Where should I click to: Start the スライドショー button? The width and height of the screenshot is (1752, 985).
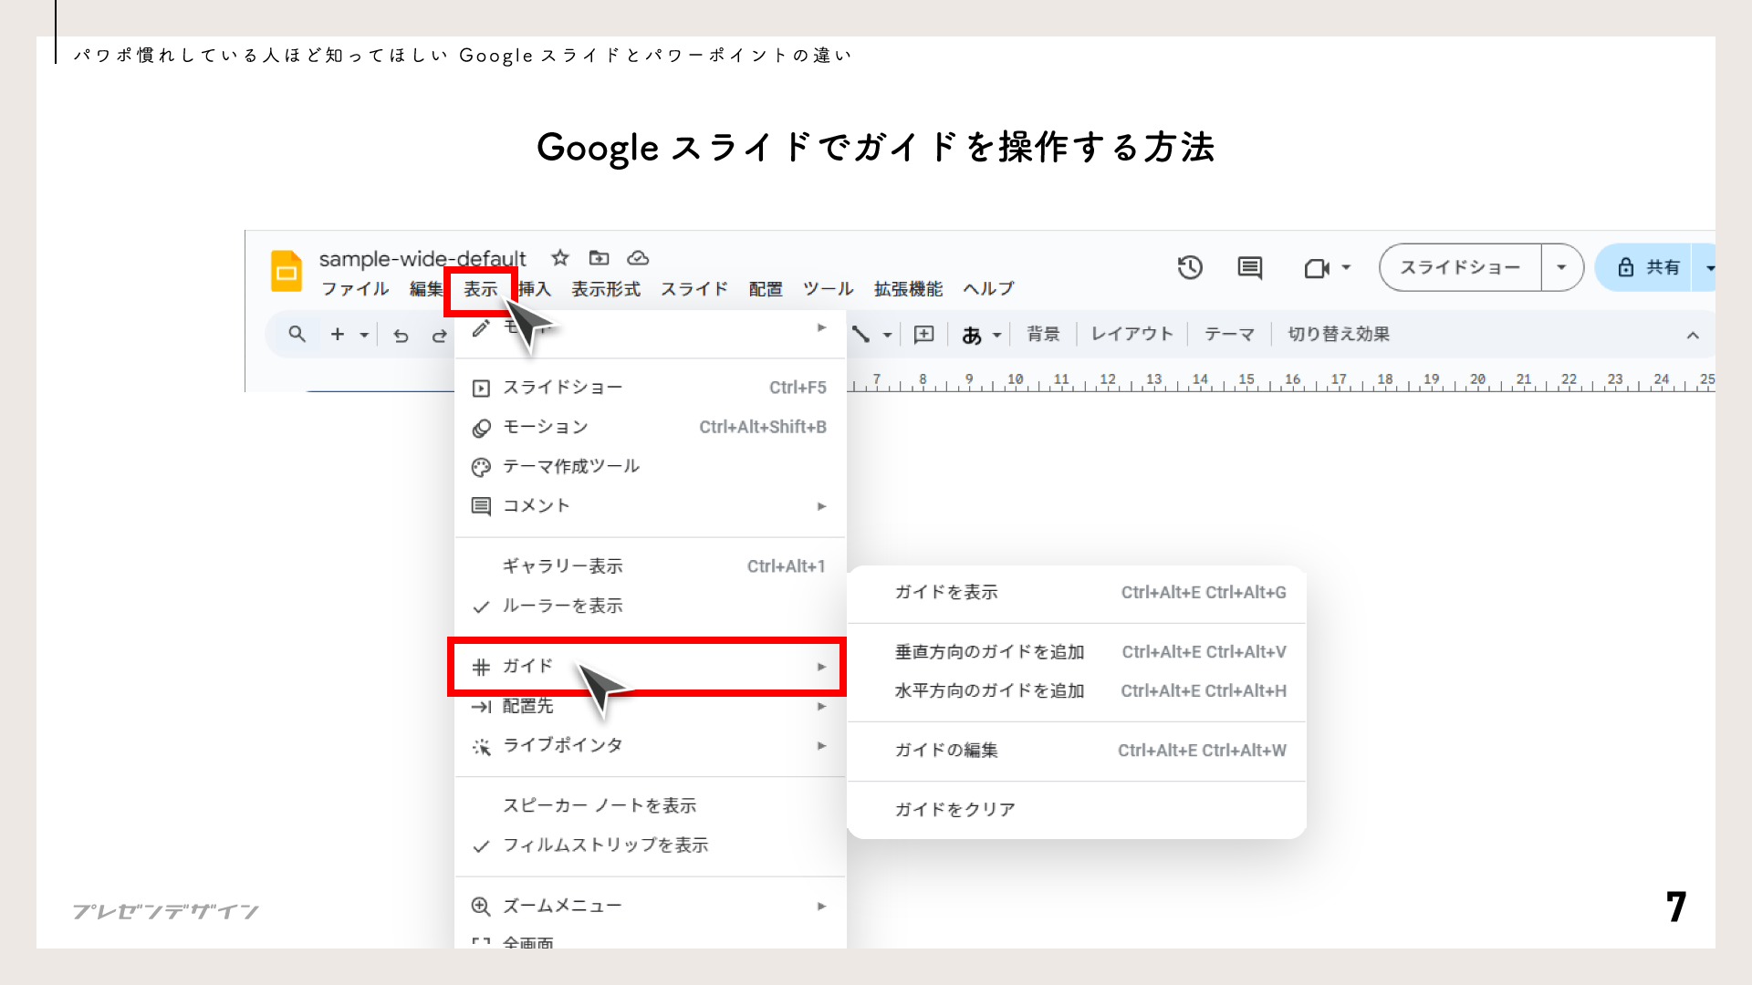[1460, 267]
